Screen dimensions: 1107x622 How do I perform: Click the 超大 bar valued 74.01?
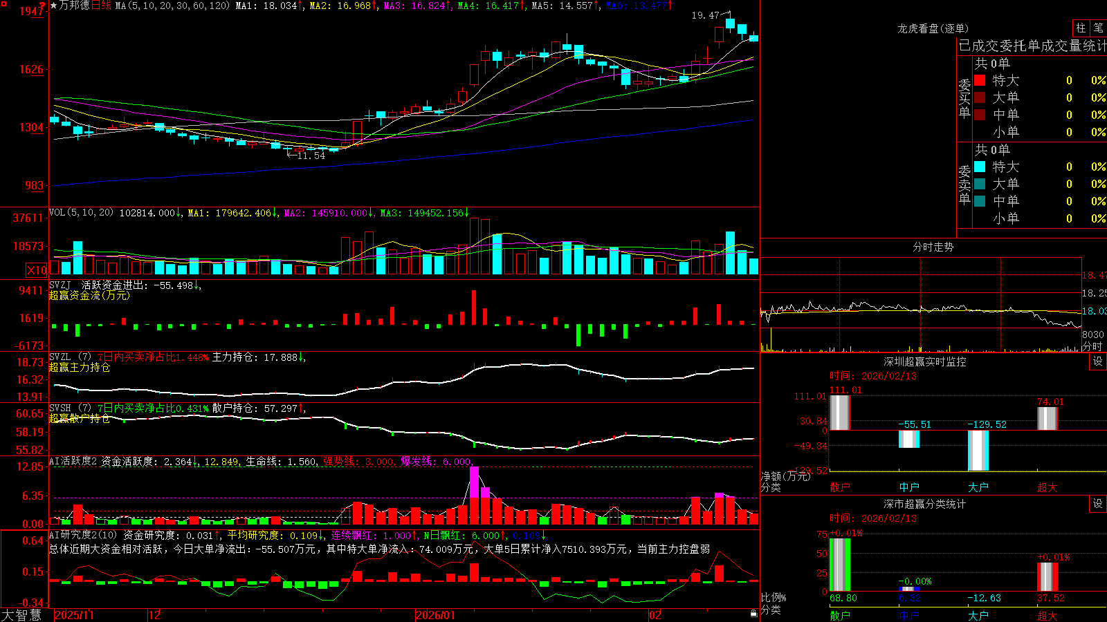(1047, 418)
